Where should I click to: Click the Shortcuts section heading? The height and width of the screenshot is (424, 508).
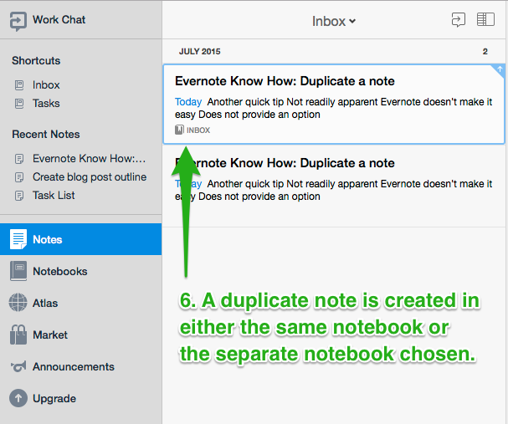[36, 60]
